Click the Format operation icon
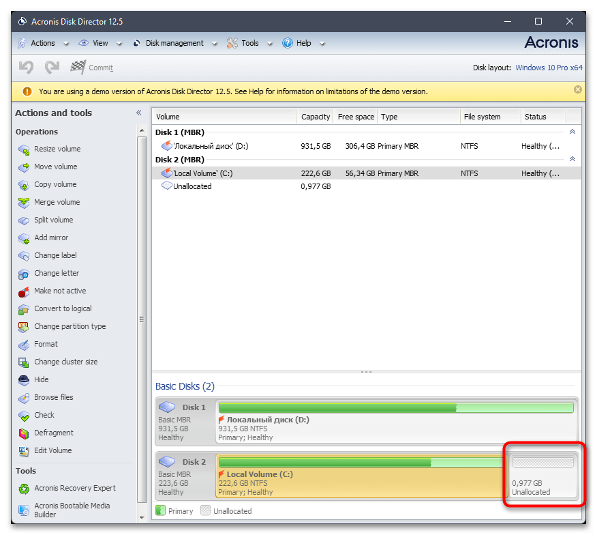The height and width of the screenshot is (535, 597). click(x=23, y=344)
